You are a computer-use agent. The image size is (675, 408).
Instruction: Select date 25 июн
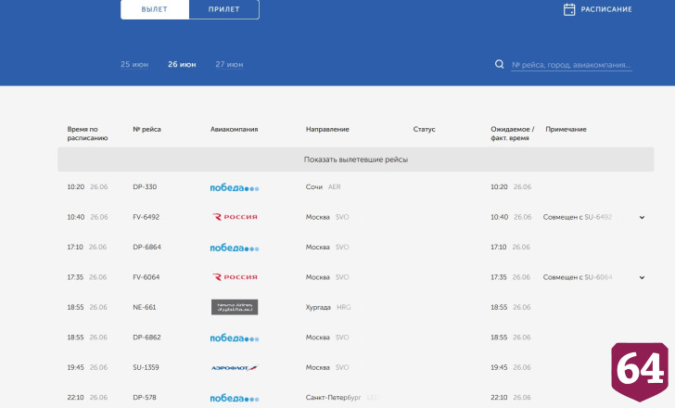click(x=134, y=65)
